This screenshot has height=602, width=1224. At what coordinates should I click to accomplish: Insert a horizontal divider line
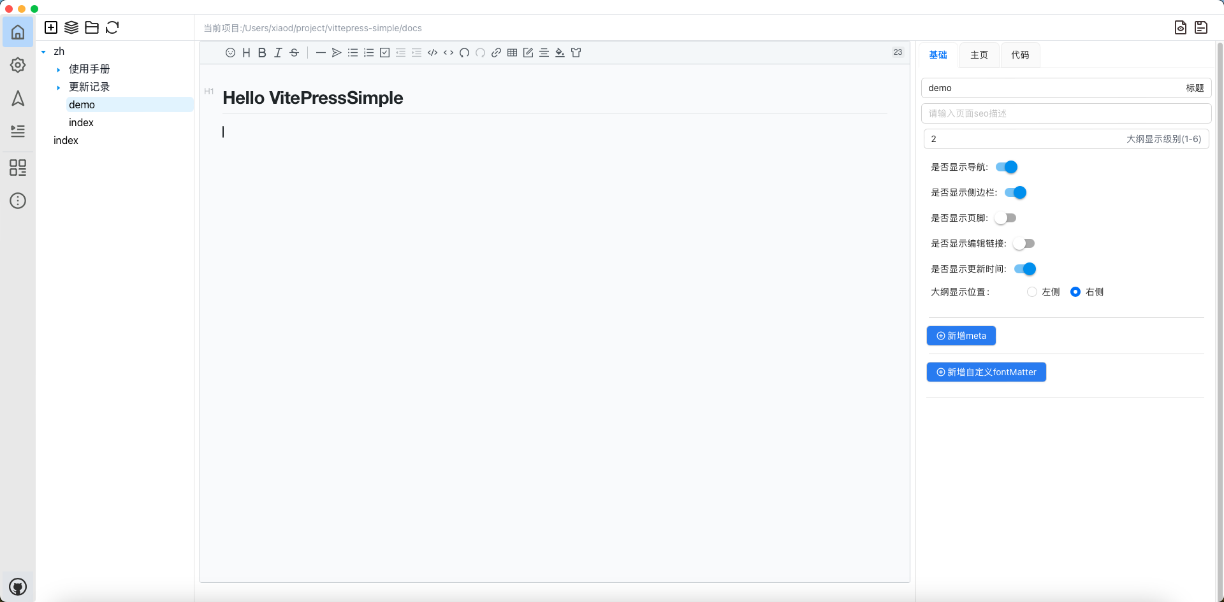tap(321, 53)
